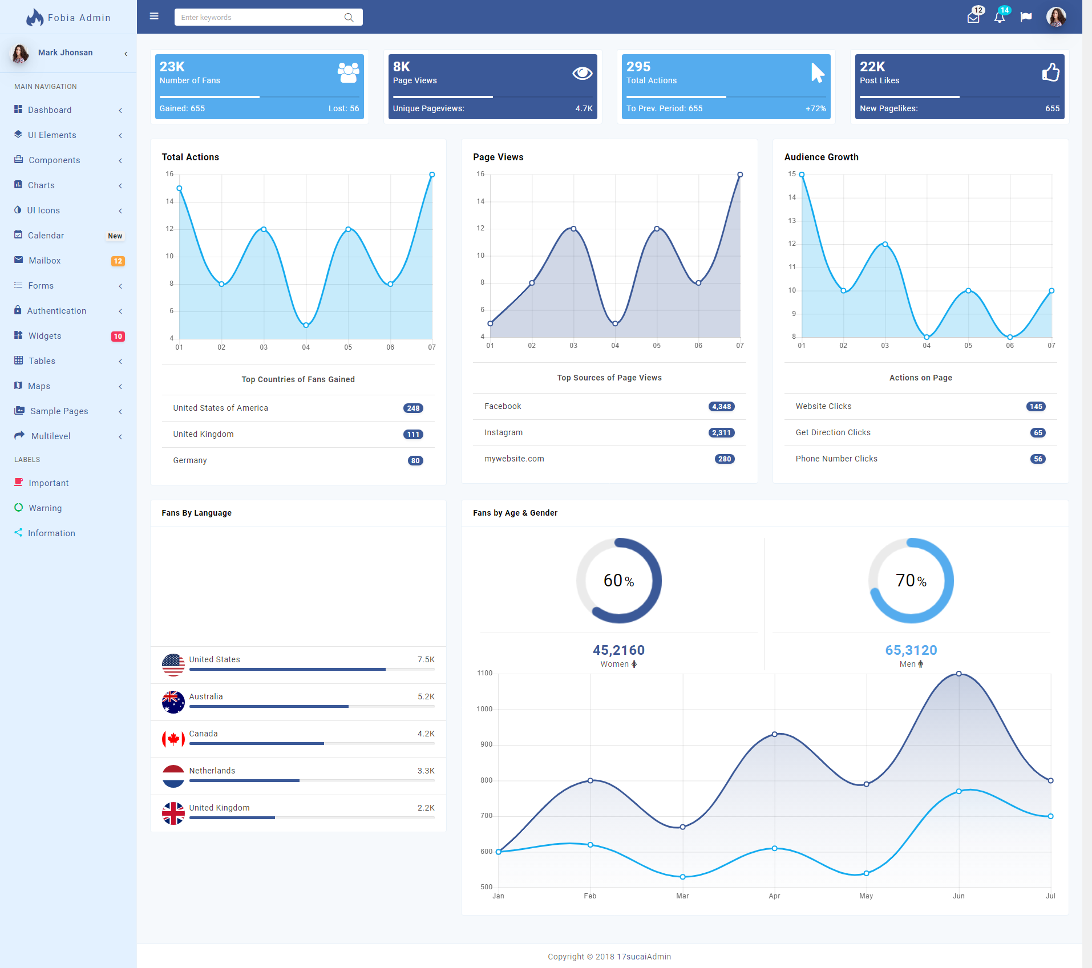Focus the Enter keywords search field
This screenshot has height=968, width=1092.
268,17
